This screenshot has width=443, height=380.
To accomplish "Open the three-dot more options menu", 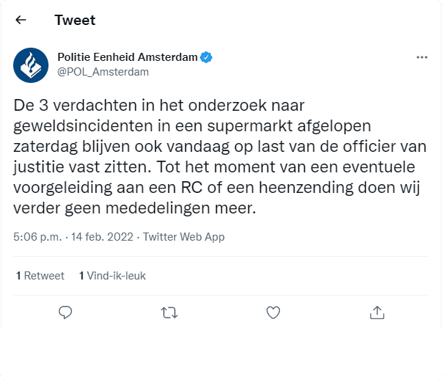I will tap(422, 57).
